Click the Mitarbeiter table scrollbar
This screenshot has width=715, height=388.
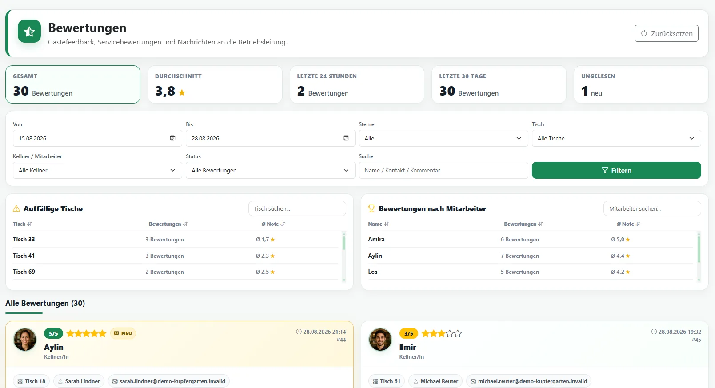pyautogui.click(x=699, y=249)
